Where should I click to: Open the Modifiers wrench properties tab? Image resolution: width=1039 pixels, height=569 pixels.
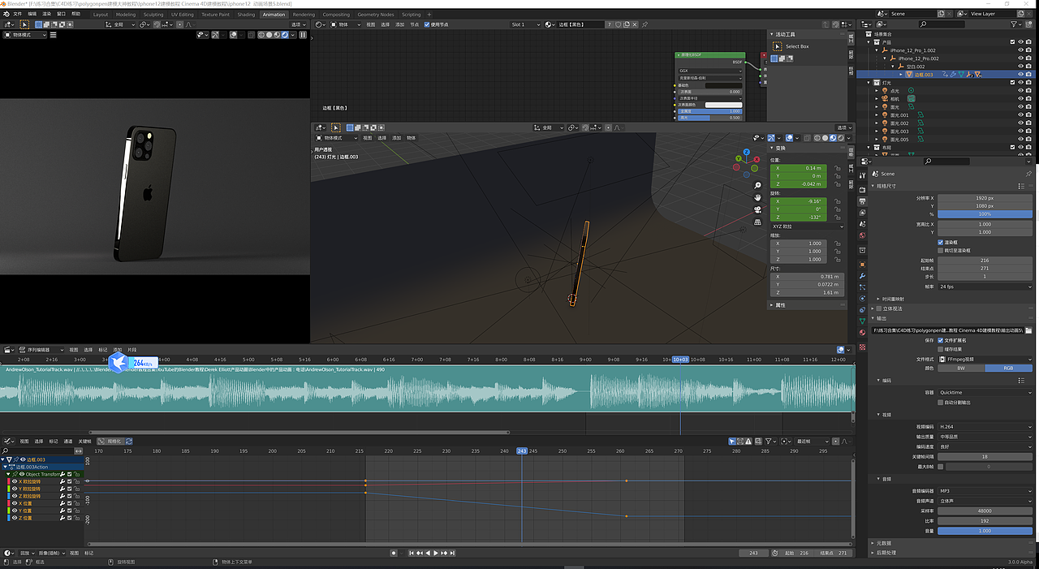click(x=862, y=275)
